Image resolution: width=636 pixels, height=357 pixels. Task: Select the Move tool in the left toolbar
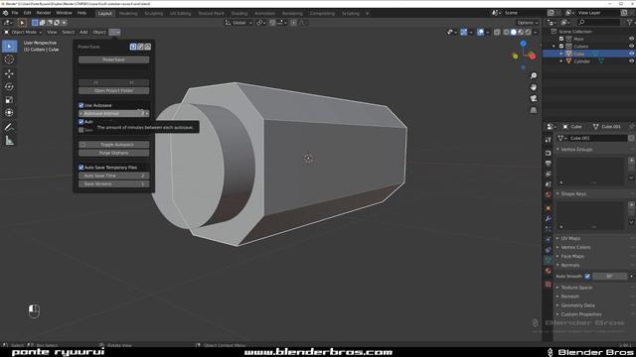tap(9, 73)
